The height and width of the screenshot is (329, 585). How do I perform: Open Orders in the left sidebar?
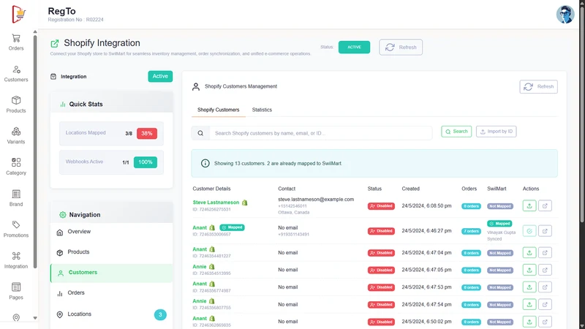pos(16,42)
